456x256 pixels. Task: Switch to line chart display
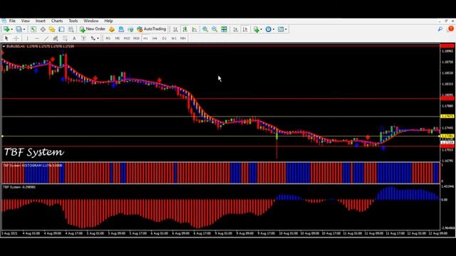pyautogui.click(x=195, y=29)
